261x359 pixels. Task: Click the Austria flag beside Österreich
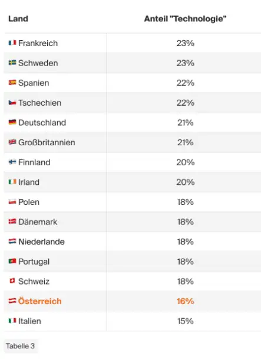click(12, 301)
